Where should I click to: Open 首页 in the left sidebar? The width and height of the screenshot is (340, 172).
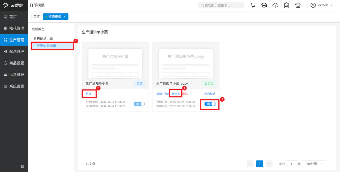[14, 17]
